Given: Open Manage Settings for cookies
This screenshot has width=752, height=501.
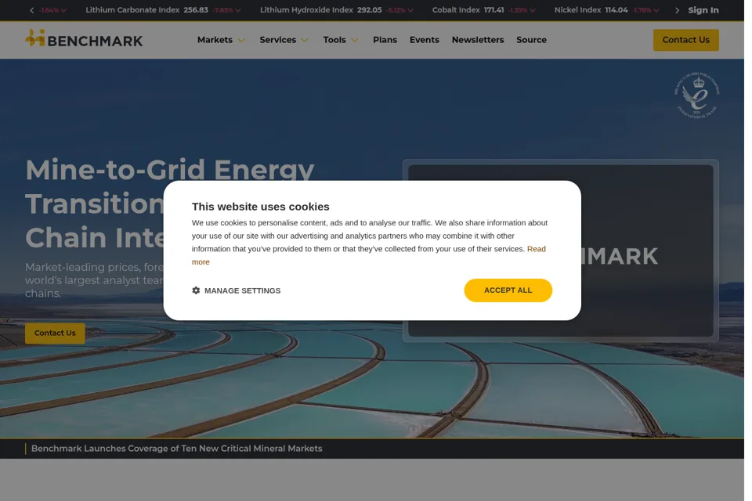Looking at the screenshot, I should [x=236, y=290].
